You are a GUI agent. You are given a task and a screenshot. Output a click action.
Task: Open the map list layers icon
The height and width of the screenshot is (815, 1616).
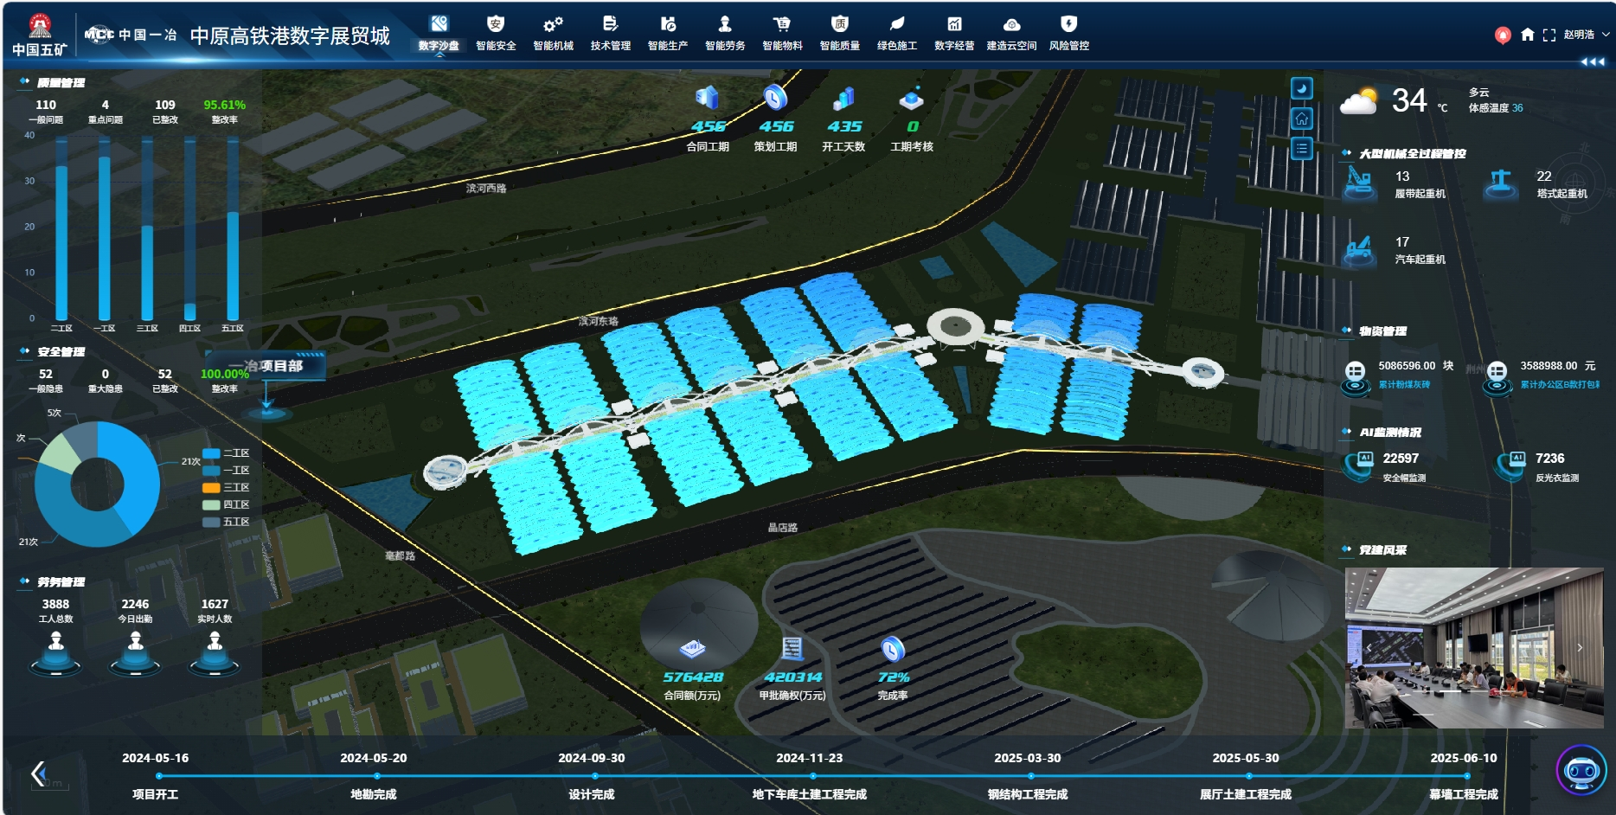pos(1301,149)
